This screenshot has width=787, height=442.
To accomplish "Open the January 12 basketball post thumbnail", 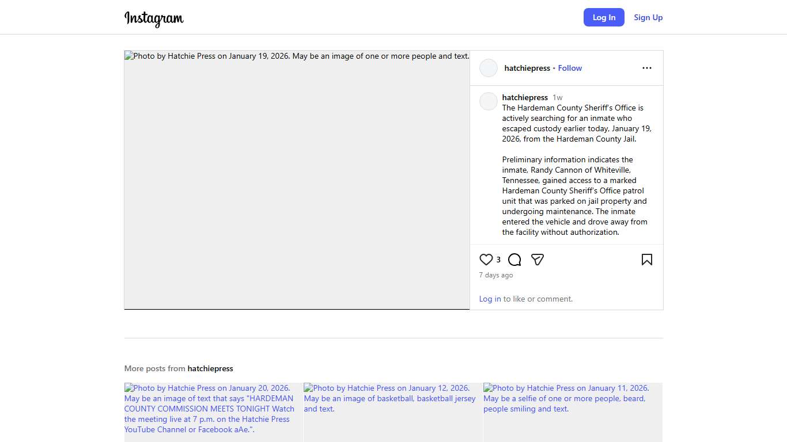I will click(x=393, y=411).
